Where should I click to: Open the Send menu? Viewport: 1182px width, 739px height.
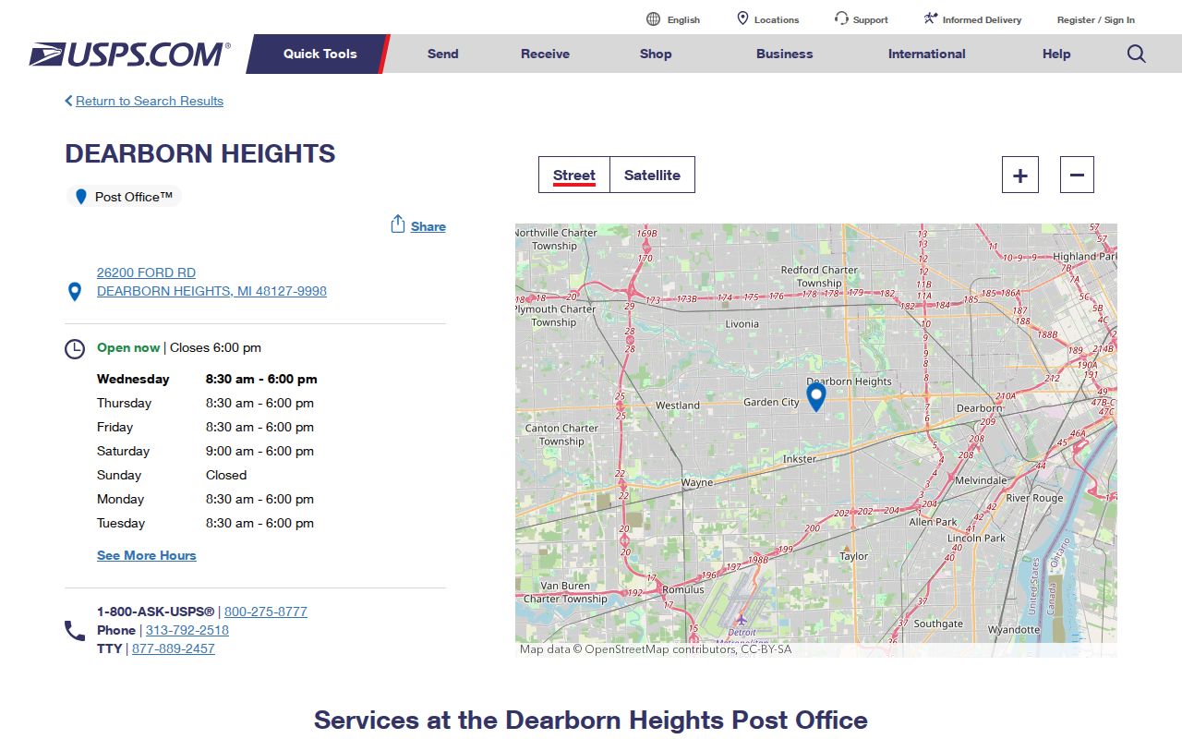click(443, 54)
